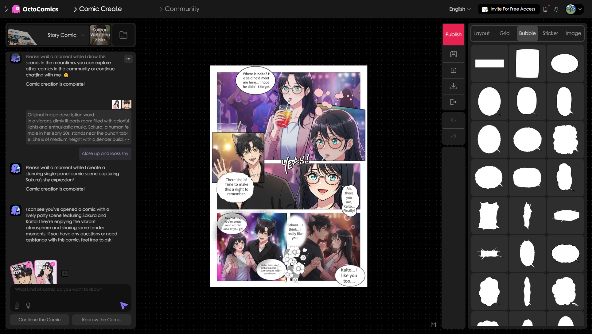Open notifications via the bell icon
This screenshot has width=592, height=334.
[x=556, y=9]
